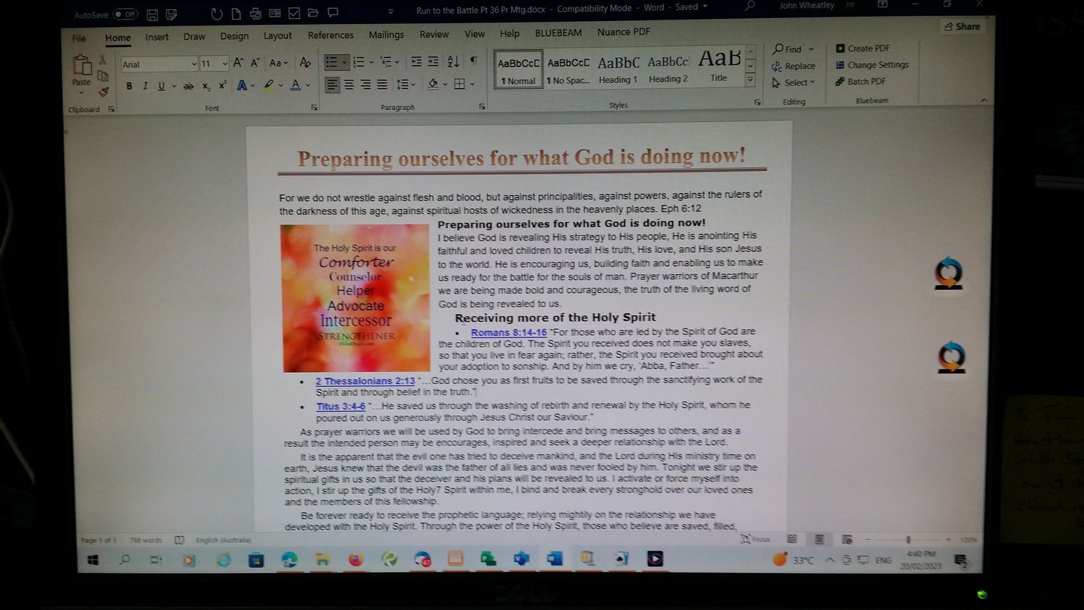Open Firefox from the taskbar
The width and height of the screenshot is (1084, 610).
[355, 560]
